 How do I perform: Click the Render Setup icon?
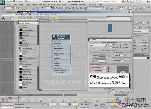point(140,8)
